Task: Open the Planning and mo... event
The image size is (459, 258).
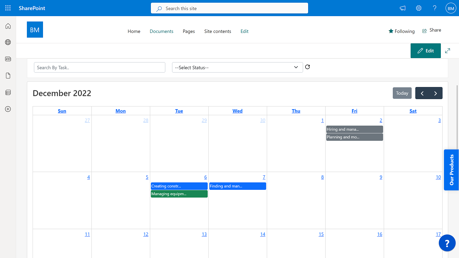Action: [354, 137]
